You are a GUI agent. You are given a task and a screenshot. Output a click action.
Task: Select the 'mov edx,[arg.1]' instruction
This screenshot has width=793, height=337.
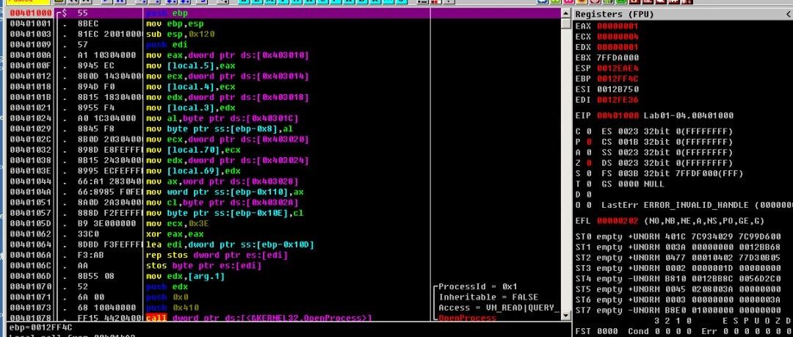pos(185,276)
